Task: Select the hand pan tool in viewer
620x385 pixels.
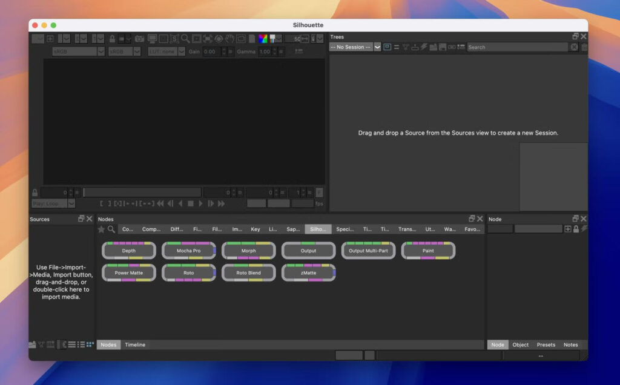Action: [229, 39]
